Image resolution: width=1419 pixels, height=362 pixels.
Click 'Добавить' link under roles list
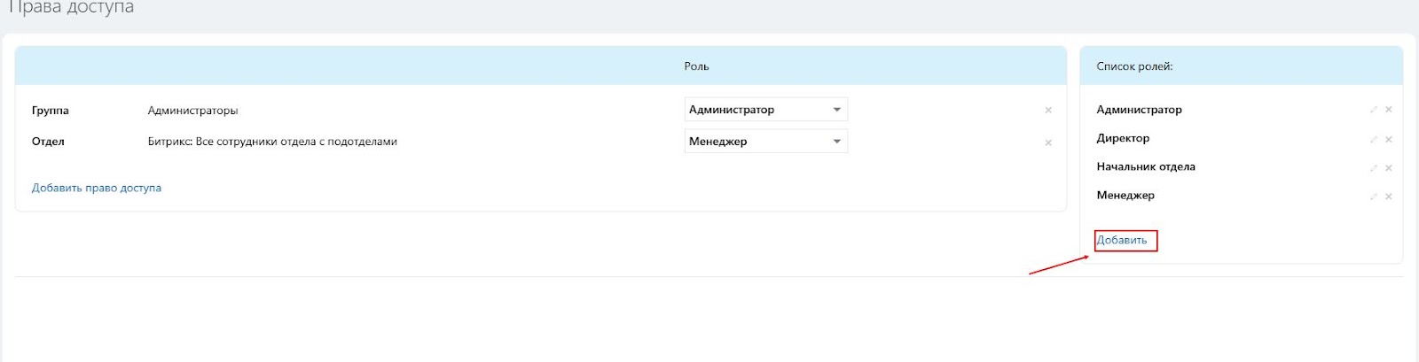point(1122,240)
